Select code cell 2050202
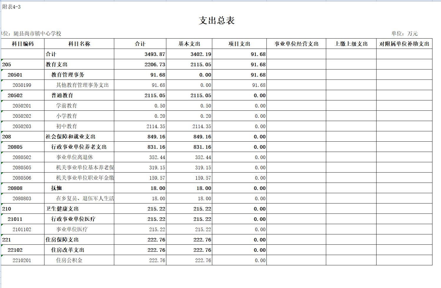This screenshot has height=288, width=441. click(x=23, y=116)
